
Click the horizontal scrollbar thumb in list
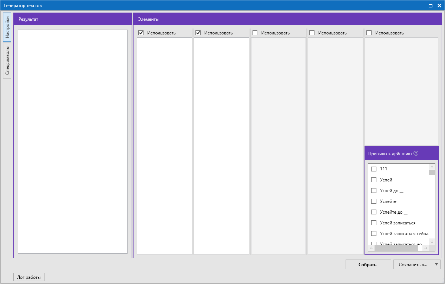[x=396, y=248]
